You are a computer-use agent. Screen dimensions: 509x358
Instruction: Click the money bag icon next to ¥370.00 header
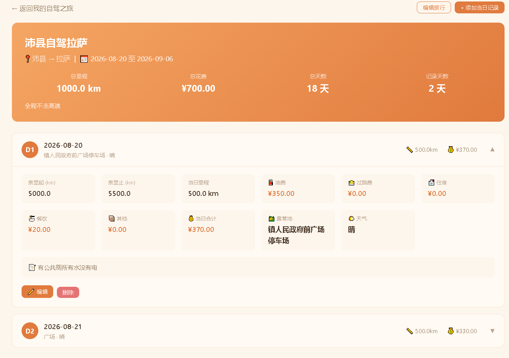click(x=451, y=150)
